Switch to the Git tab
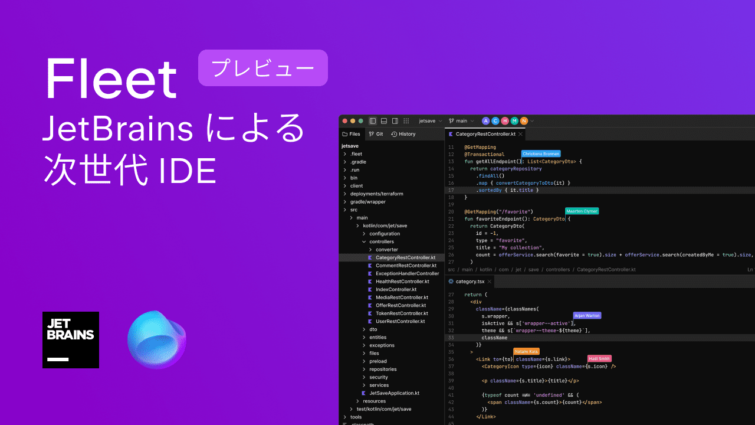 coord(376,134)
